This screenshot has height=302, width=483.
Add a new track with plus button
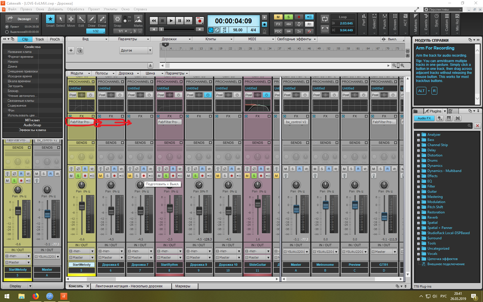71,50
